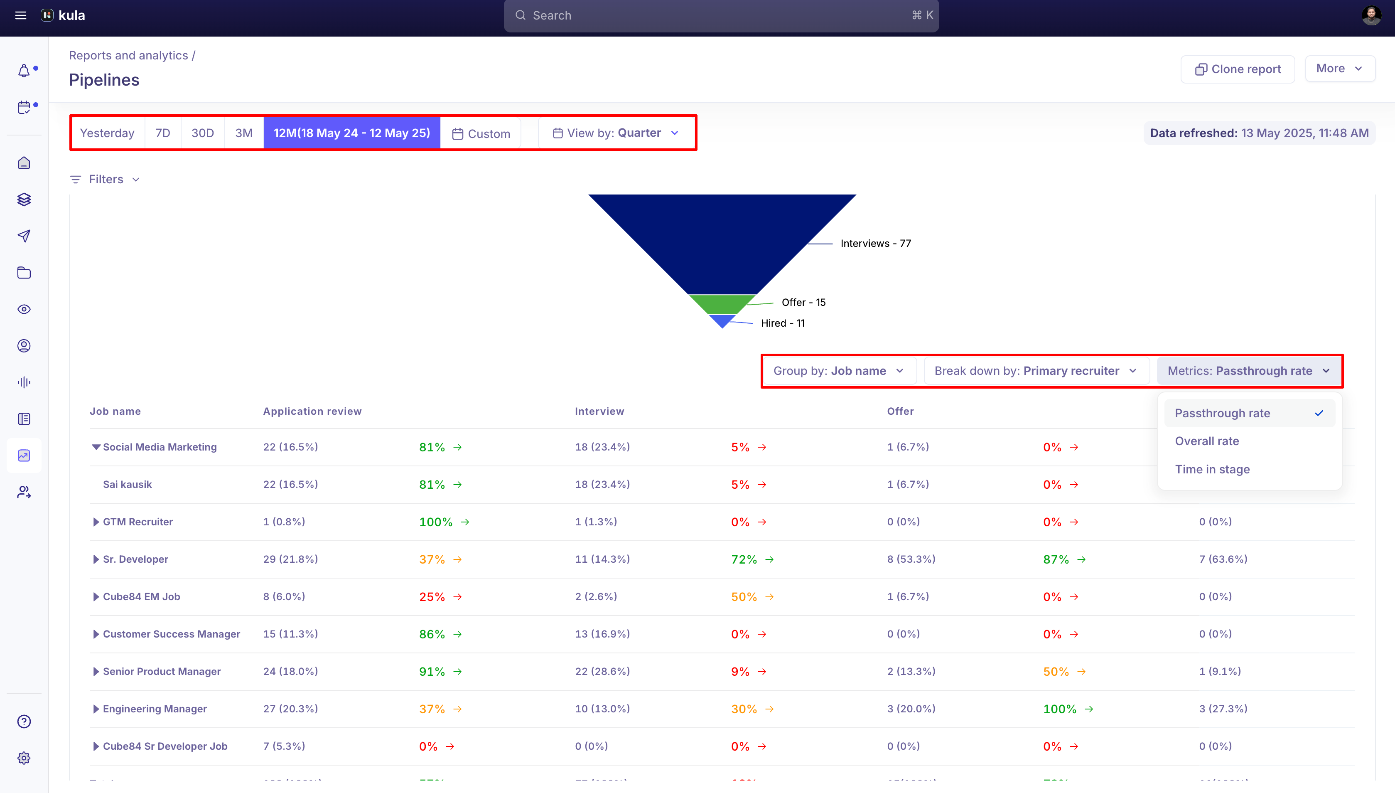Expand the Sr. Developer row
Image resolution: width=1395 pixels, height=793 pixels.
pyautogui.click(x=96, y=559)
